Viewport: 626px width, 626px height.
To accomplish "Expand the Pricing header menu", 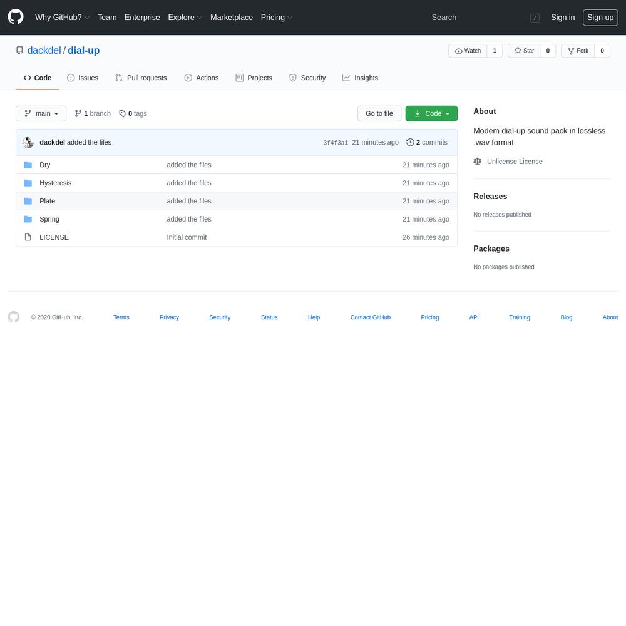I will coord(277,18).
